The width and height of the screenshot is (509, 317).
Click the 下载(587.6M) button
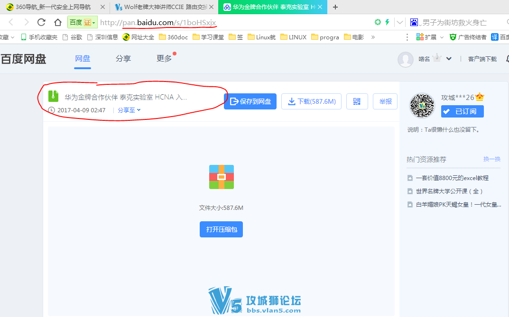pos(311,101)
